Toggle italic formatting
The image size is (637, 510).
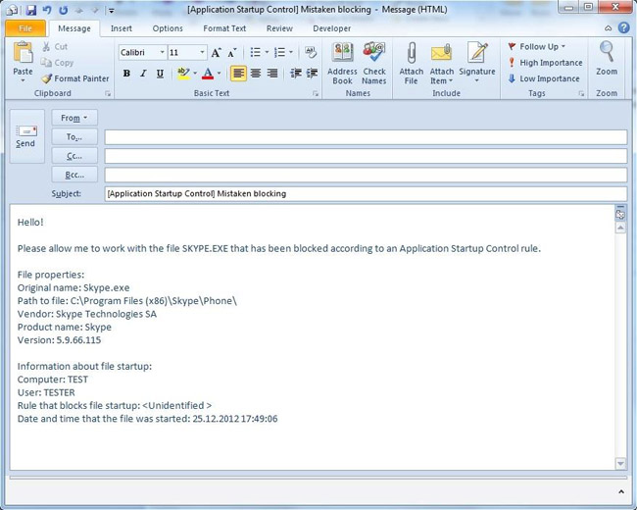(143, 74)
